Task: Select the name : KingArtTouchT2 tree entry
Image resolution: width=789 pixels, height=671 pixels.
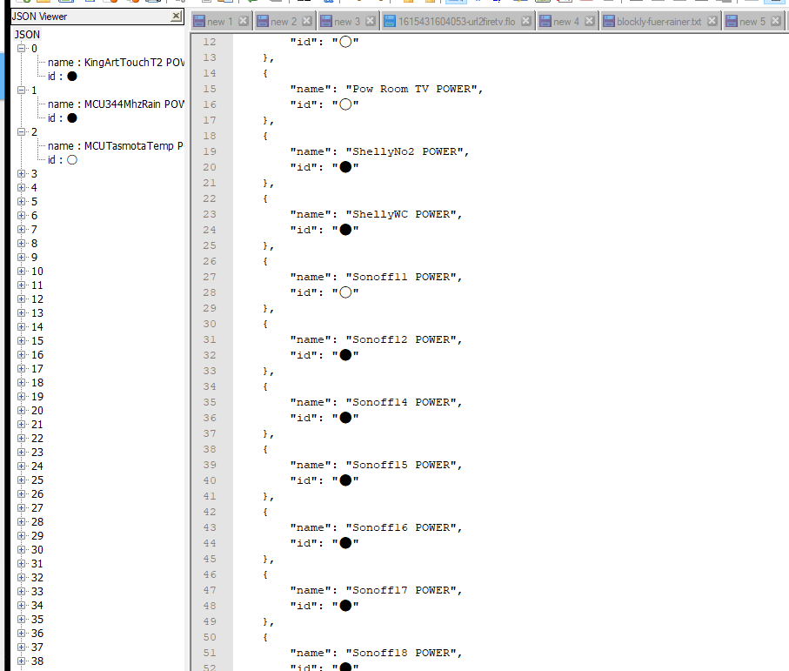Action: pyautogui.click(x=117, y=63)
